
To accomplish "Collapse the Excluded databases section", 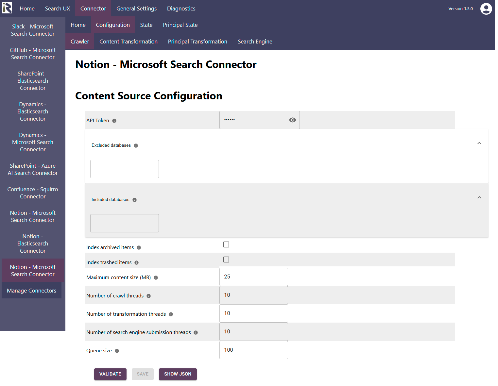I will 479,143.
